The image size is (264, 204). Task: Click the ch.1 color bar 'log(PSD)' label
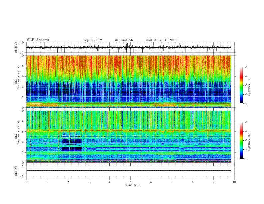click(x=249, y=87)
